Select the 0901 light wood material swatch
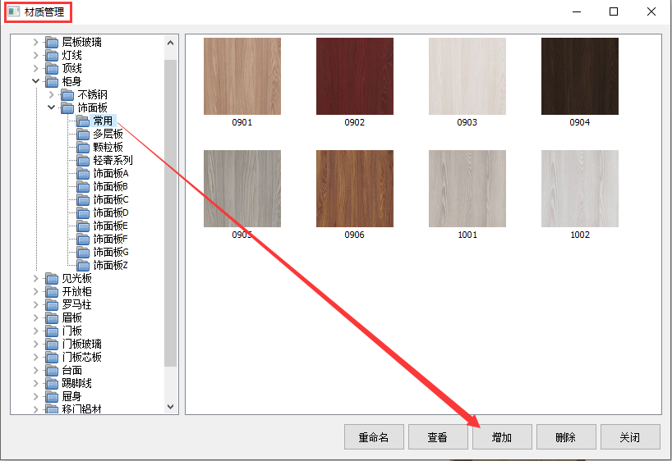 click(x=242, y=76)
